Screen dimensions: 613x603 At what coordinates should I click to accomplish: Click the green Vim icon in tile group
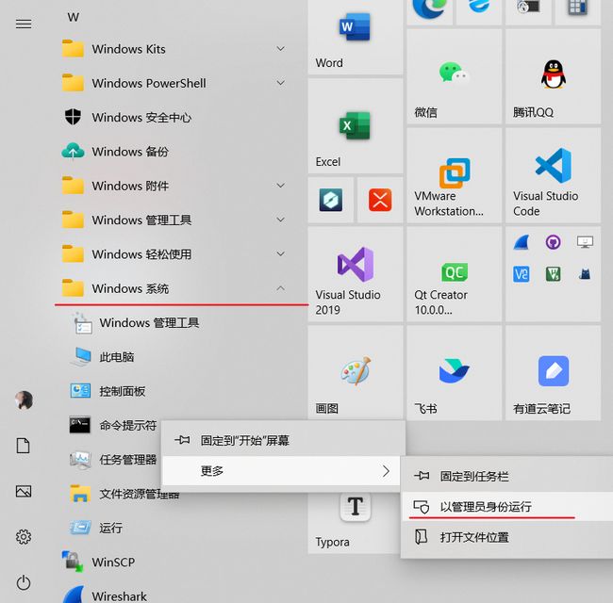553,274
